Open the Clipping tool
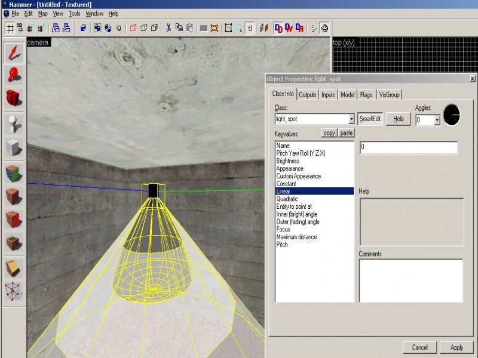 (x=14, y=268)
